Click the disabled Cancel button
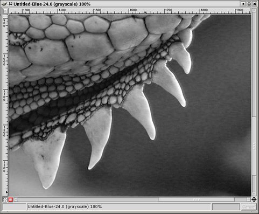259x214 pixels. 249,207
